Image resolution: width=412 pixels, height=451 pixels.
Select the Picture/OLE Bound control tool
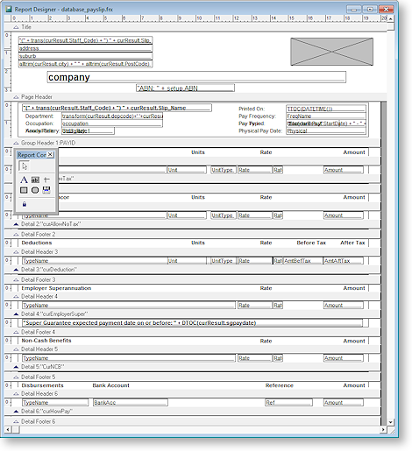[46, 190]
